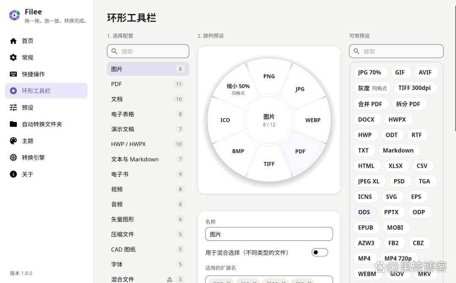Select the 矢量图形 configuration
Viewport: 456px width, 283px height.
pos(148,219)
